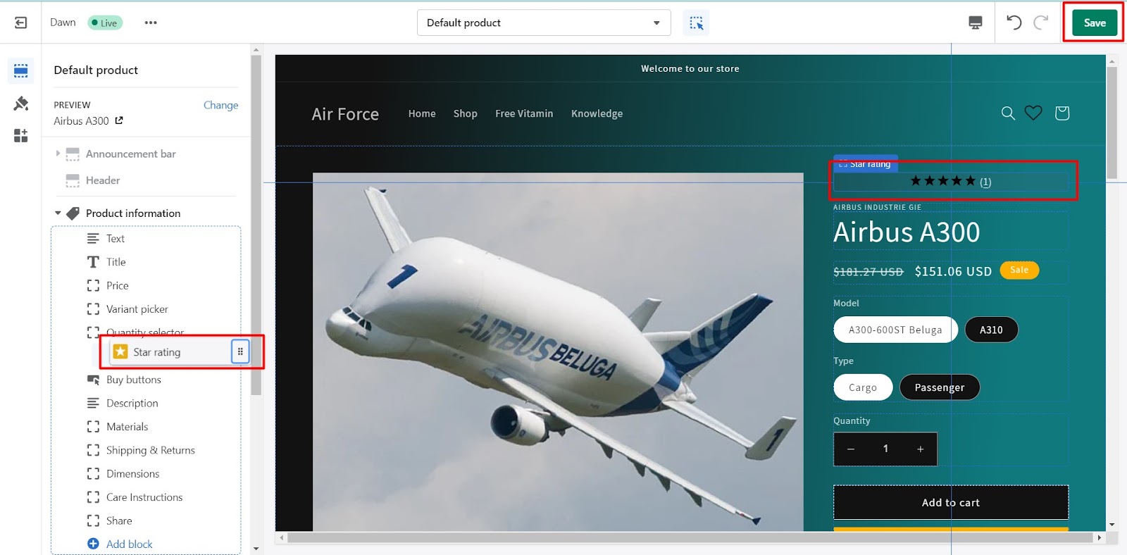Click the preview horizontal scroll left arrow
1127x555 pixels.
[282, 537]
